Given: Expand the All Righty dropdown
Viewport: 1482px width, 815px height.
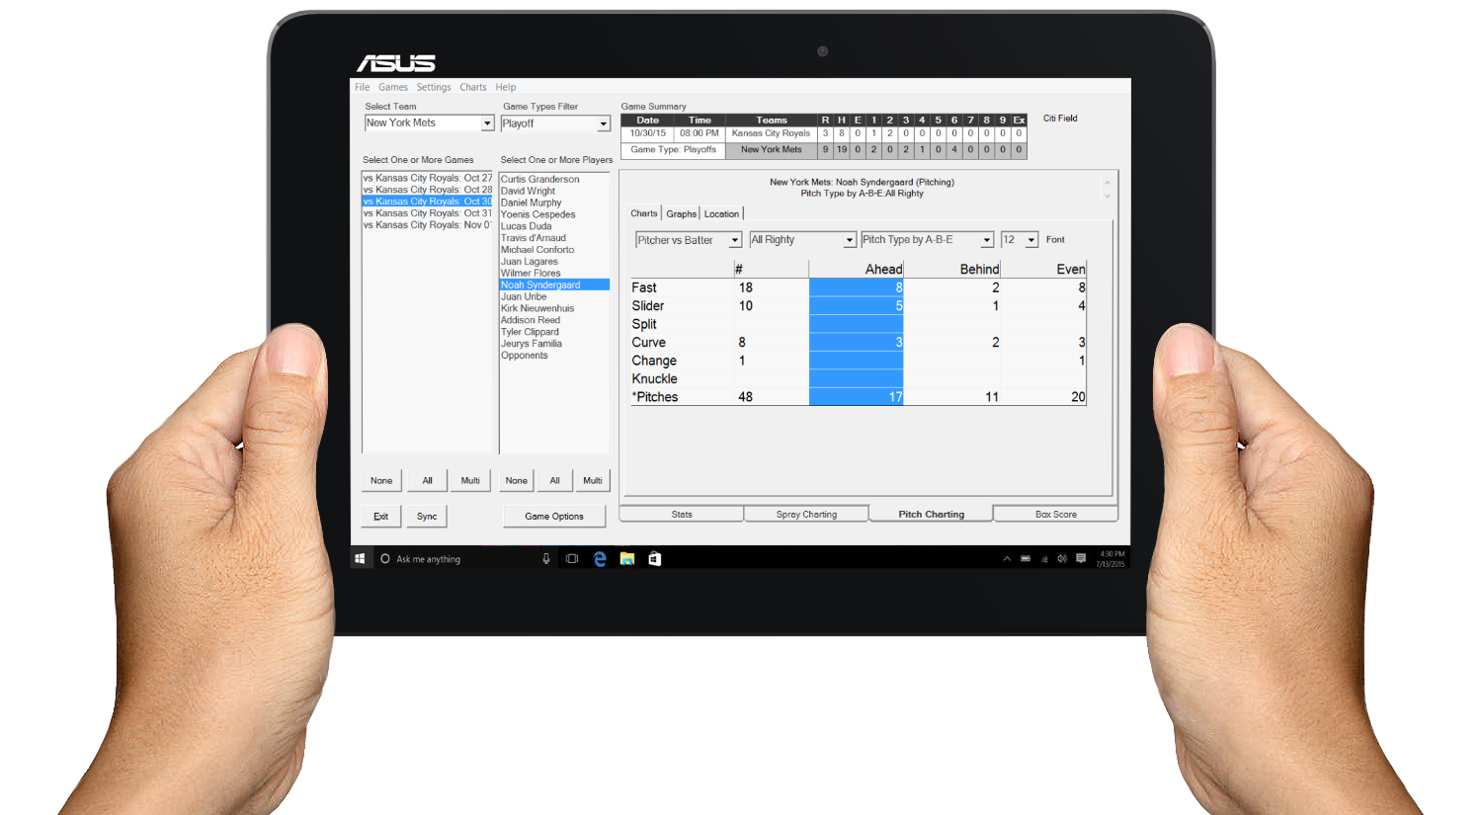Looking at the screenshot, I should point(850,240).
